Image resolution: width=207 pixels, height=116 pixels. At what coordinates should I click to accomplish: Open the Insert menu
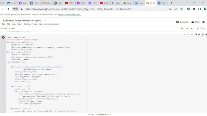click(20, 24)
